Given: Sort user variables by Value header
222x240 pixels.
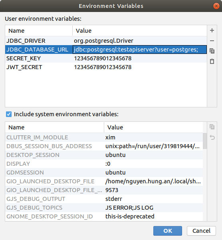Looking at the screenshot, I should click(140, 31).
